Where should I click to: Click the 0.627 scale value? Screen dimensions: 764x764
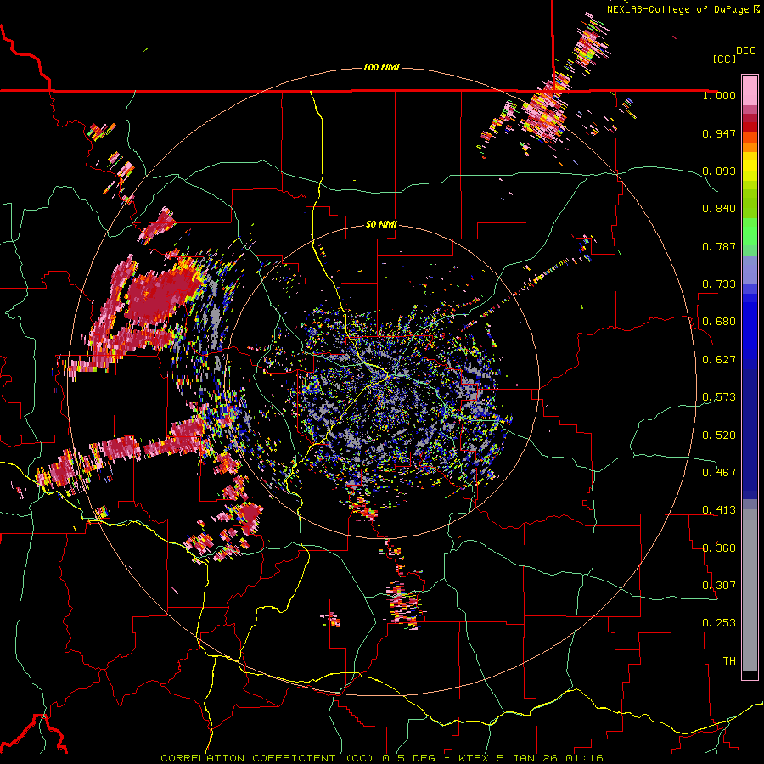(719, 360)
